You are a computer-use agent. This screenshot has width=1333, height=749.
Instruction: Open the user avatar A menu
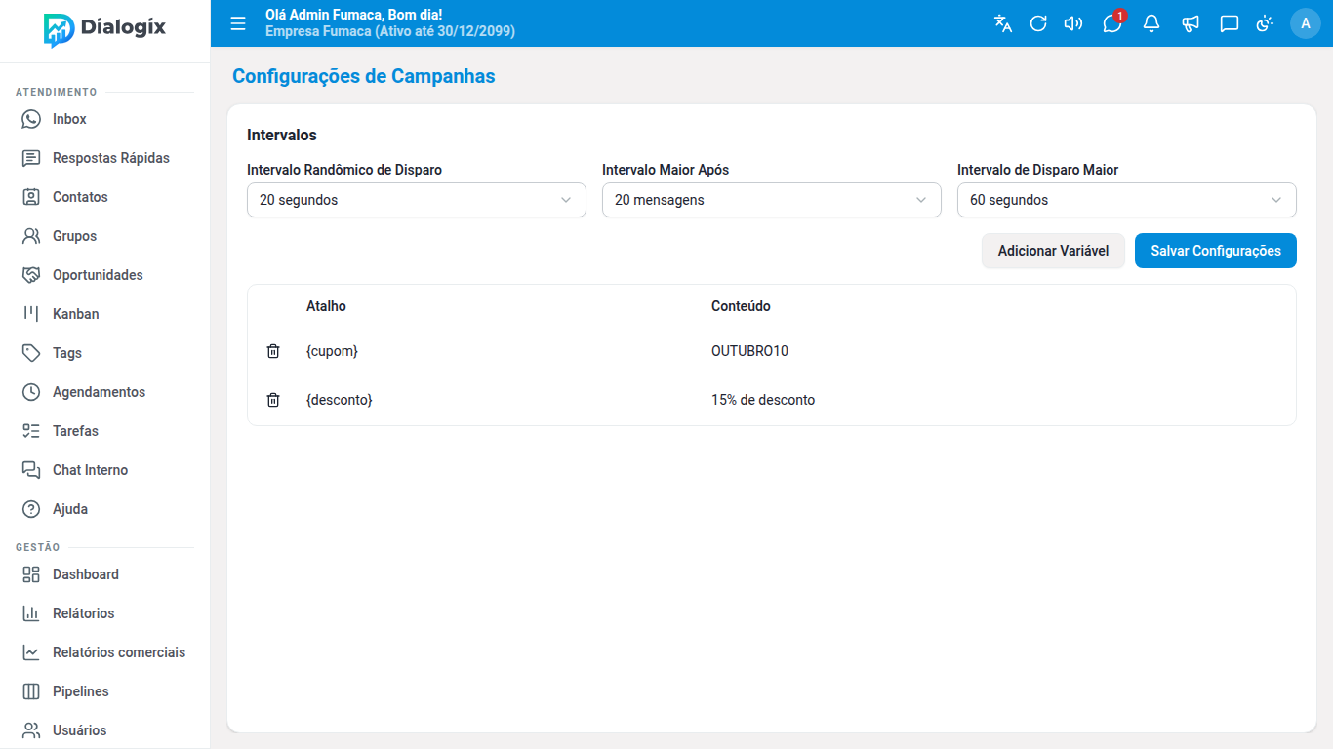pos(1306,23)
